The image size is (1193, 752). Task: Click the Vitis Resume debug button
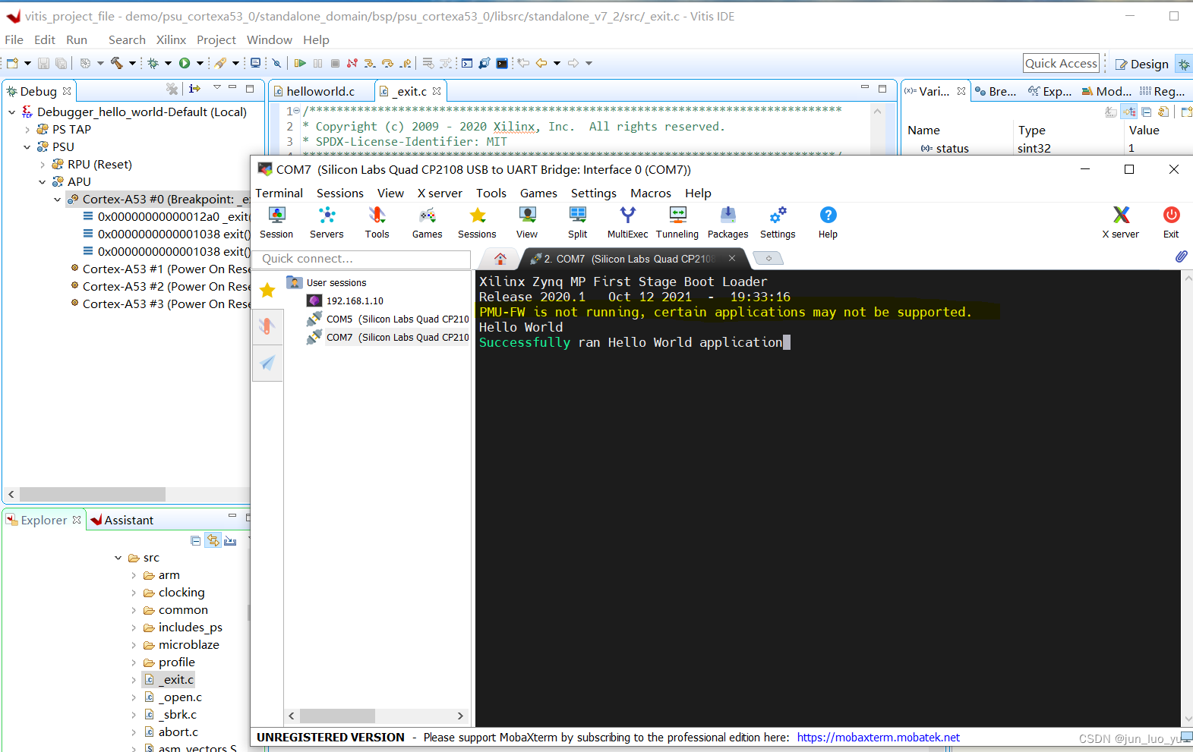[300, 63]
